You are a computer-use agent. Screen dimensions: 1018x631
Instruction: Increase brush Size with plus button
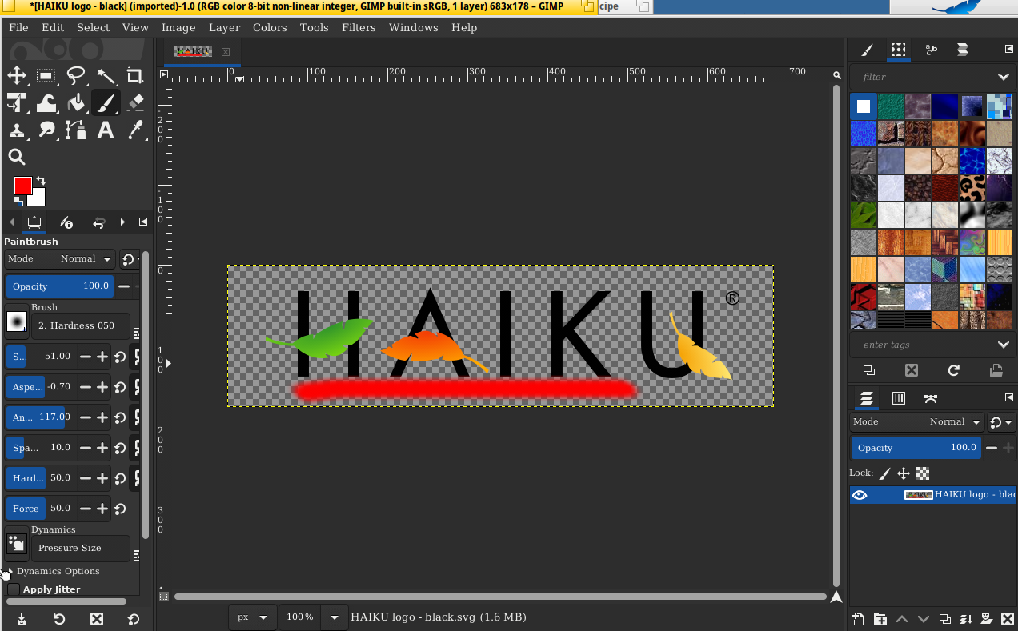coord(102,357)
